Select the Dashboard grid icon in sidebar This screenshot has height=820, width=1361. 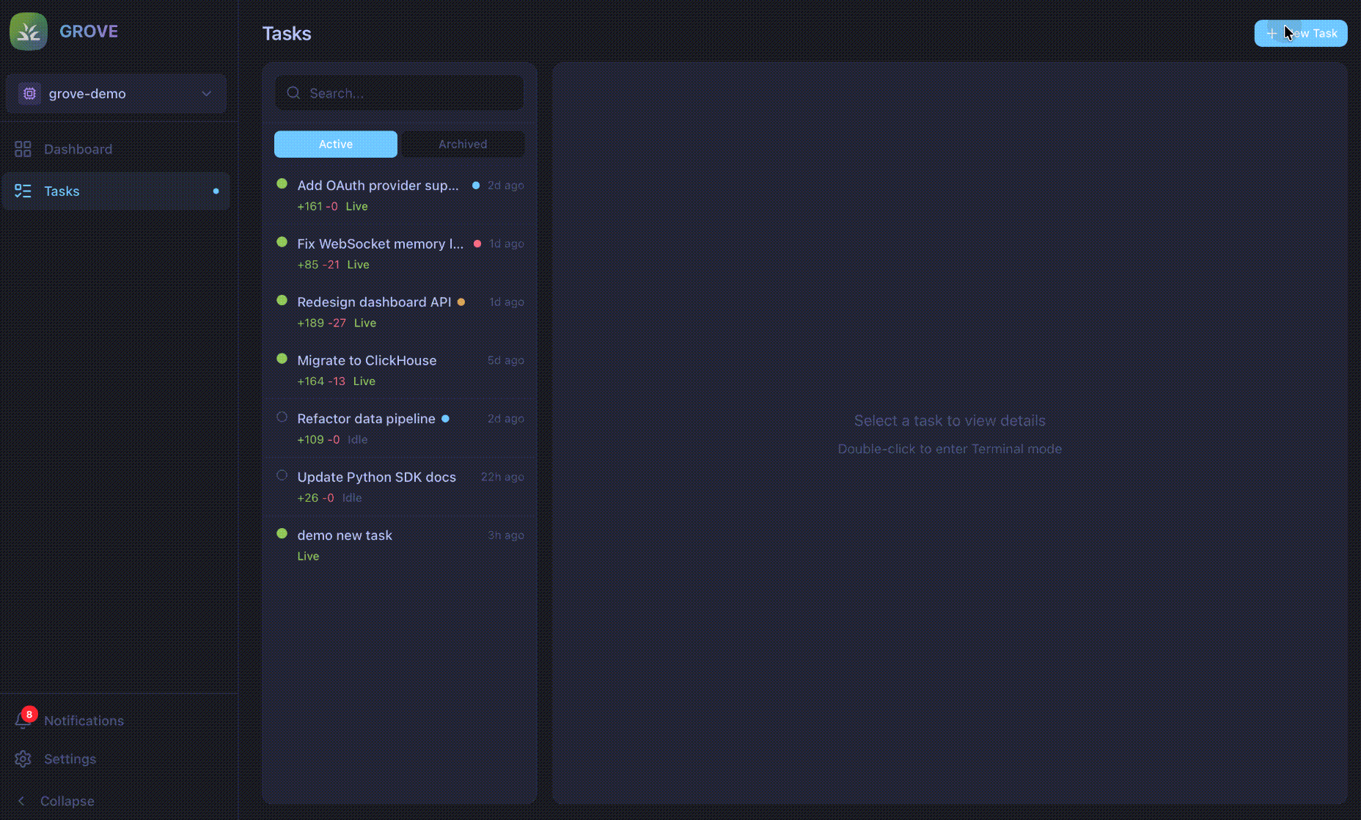(x=23, y=148)
